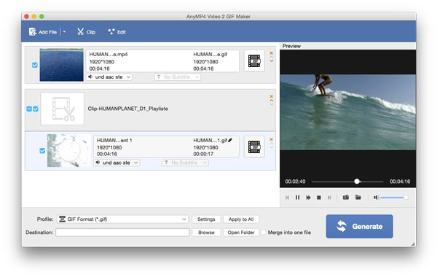Image resolution: width=437 pixels, height=277 pixels.
Task: Remove the Clip-HUMANPLANET_D1_Playliste group with orange X
Action: (271, 96)
